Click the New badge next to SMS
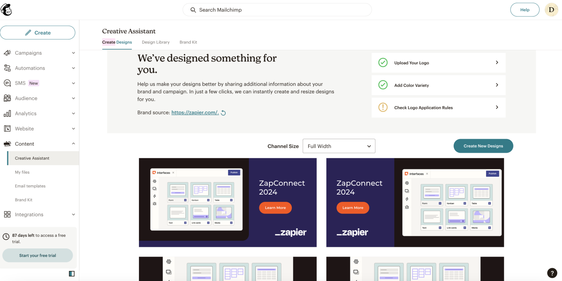This screenshot has height=281, width=562. pyautogui.click(x=34, y=83)
